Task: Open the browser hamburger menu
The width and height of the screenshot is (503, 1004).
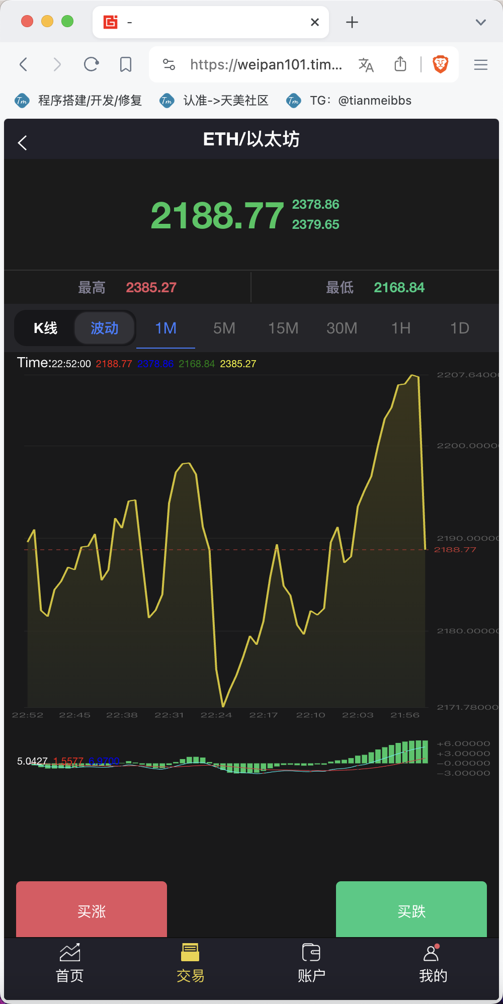Action: click(481, 64)
